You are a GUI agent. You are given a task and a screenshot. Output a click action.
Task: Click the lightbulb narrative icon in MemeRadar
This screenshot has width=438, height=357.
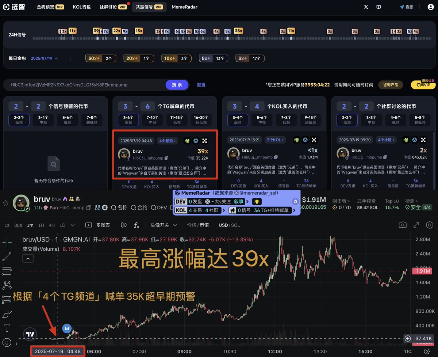[x=258, y=201]
